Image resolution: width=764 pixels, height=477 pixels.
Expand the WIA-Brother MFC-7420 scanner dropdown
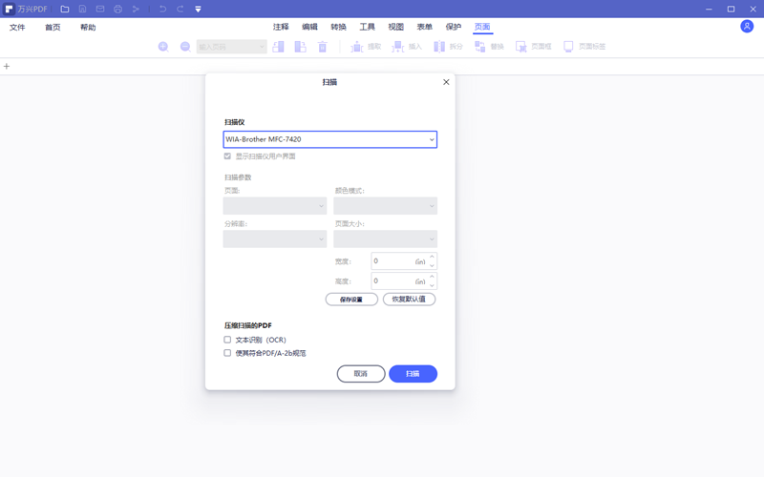click(329, 139)
